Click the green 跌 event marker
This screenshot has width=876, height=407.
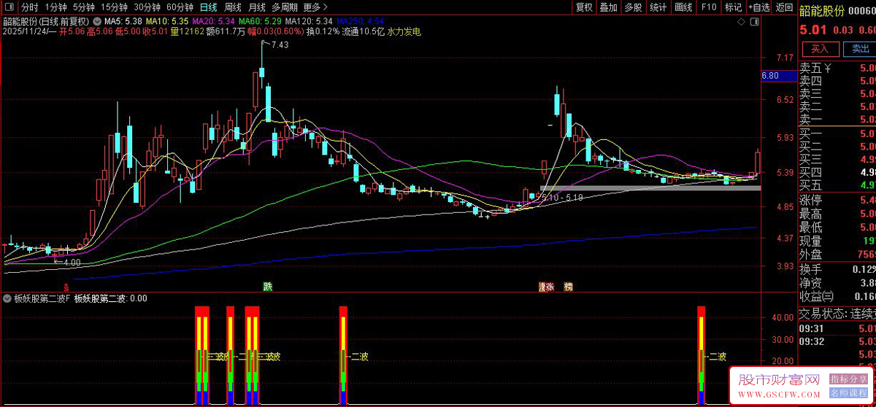[268, 287]
